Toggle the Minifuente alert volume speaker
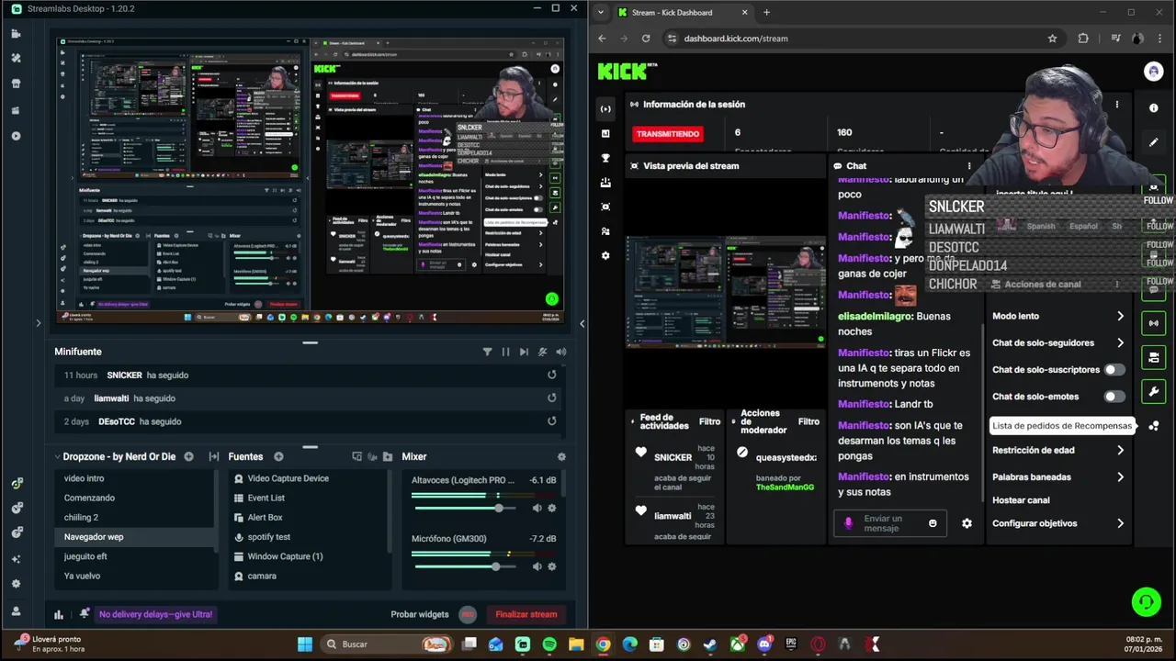The height and width of the screenshot is (661, 1176). pyautogui.click(x=560, y=352)
